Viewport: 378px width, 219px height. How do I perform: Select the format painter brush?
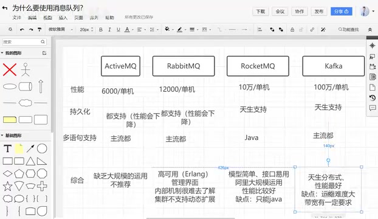40,29
